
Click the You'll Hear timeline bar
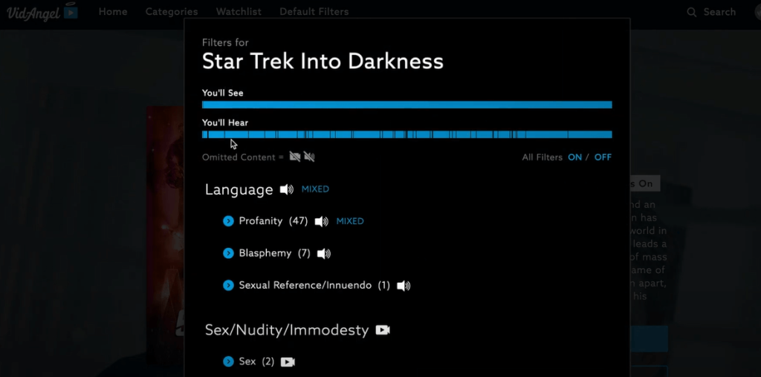tap(407, 134)
